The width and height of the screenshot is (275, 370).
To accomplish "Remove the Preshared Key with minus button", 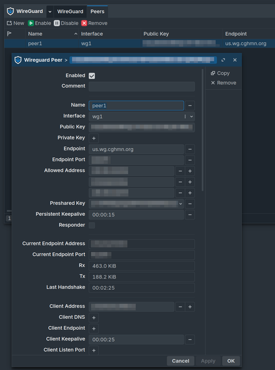I will (190, 203).
